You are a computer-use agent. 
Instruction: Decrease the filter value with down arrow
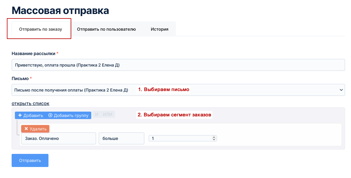(x=214, y=139)
